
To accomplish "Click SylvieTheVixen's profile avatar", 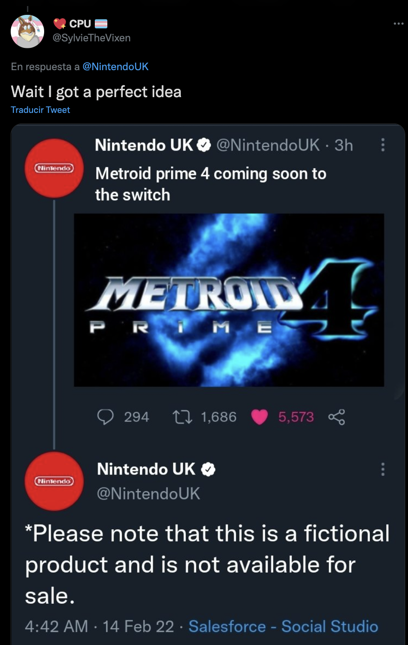I will point(27,32).
